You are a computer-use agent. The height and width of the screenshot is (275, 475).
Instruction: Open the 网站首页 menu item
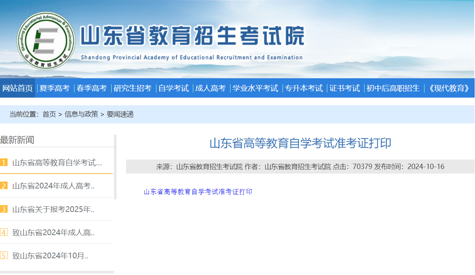[x=17, y=88]
